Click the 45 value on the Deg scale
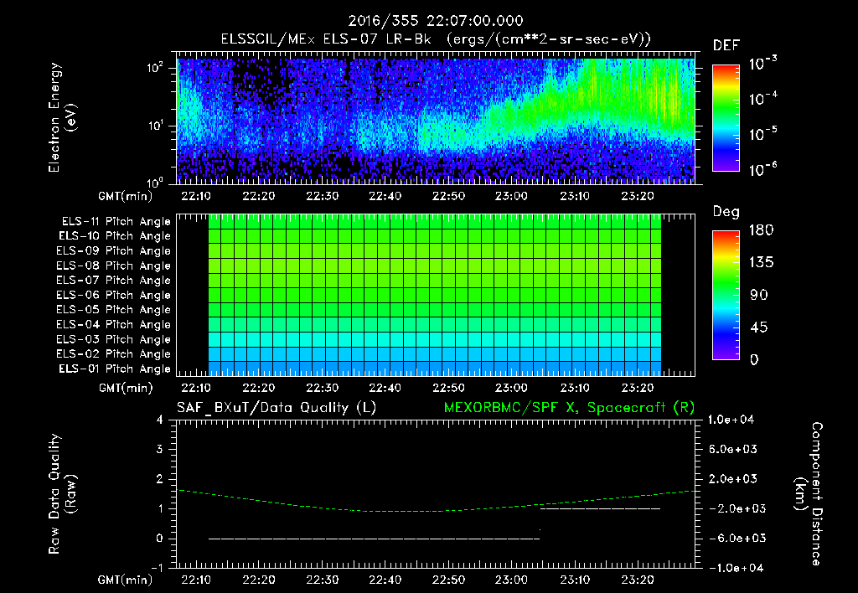The image size is (858, 593). (x=758, y=327)
